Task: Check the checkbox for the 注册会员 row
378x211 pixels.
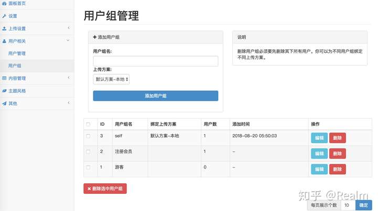Action: click(x=88, y=152)
